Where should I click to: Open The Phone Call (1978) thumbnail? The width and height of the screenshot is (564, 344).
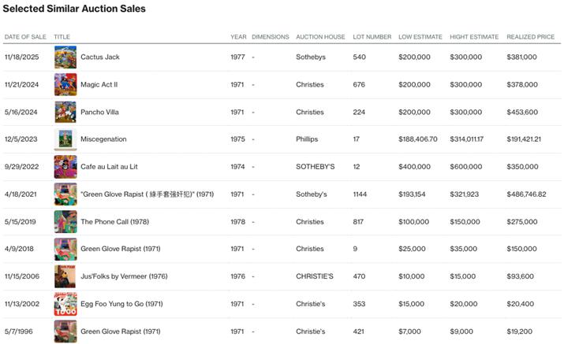(x=65, y=221)
